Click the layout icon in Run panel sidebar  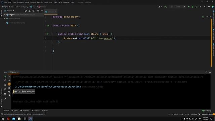5,94
